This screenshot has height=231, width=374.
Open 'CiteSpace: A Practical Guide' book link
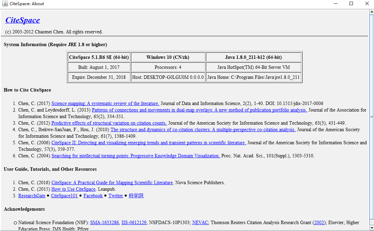click(x=112, y=183)
